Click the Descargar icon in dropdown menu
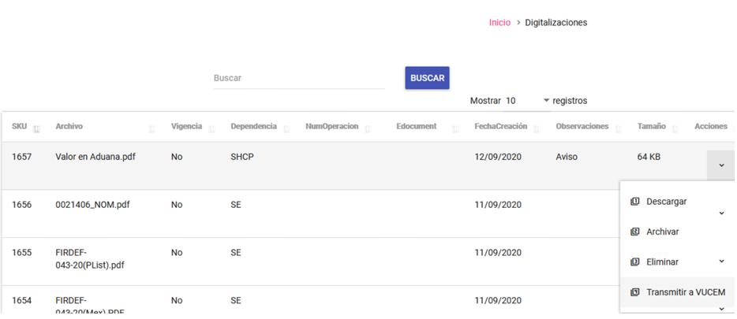 (634, 202)
